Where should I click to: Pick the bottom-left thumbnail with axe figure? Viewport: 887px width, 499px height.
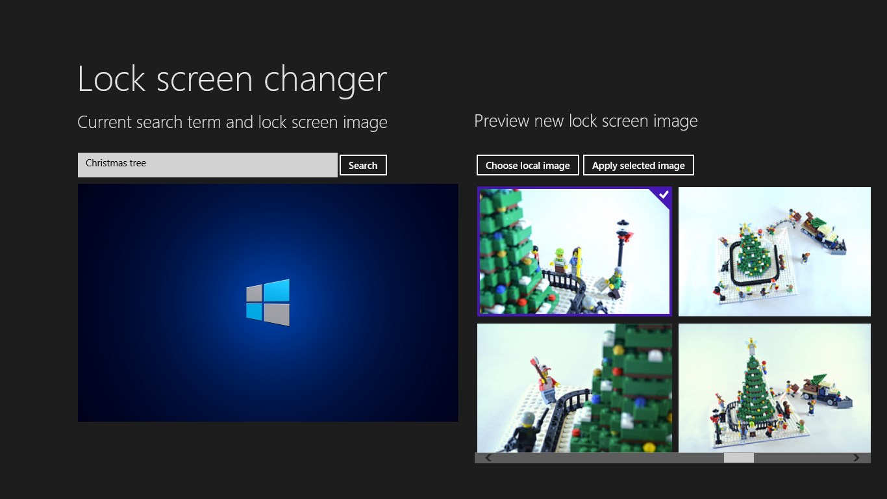(x=574, y=388)
